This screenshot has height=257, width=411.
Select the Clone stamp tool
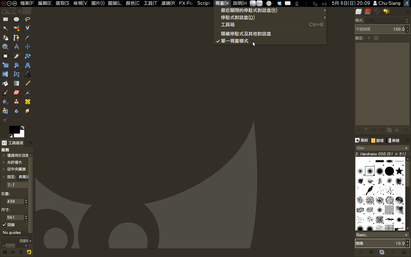[x=17, y=102]
